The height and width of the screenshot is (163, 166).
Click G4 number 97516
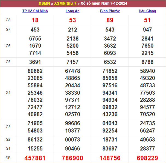110,85
